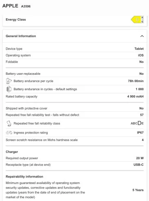
Task: Click the yellow energy class D label
Action: pyautogui.click(x=136, y=19)
